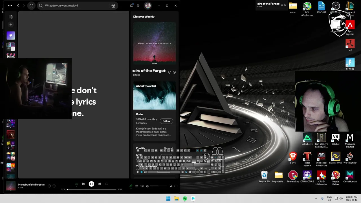Screen dimensions: 361x203
Task: Toggle shuffle in the player bar
Action: [x=76, y=184]
